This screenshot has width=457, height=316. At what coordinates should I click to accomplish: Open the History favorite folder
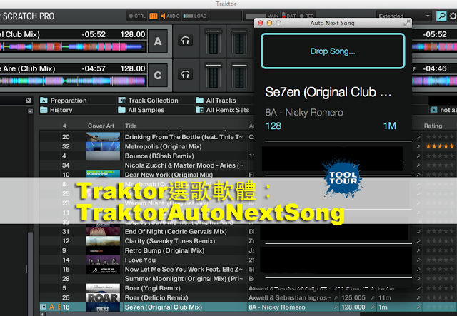coord(56,110)
